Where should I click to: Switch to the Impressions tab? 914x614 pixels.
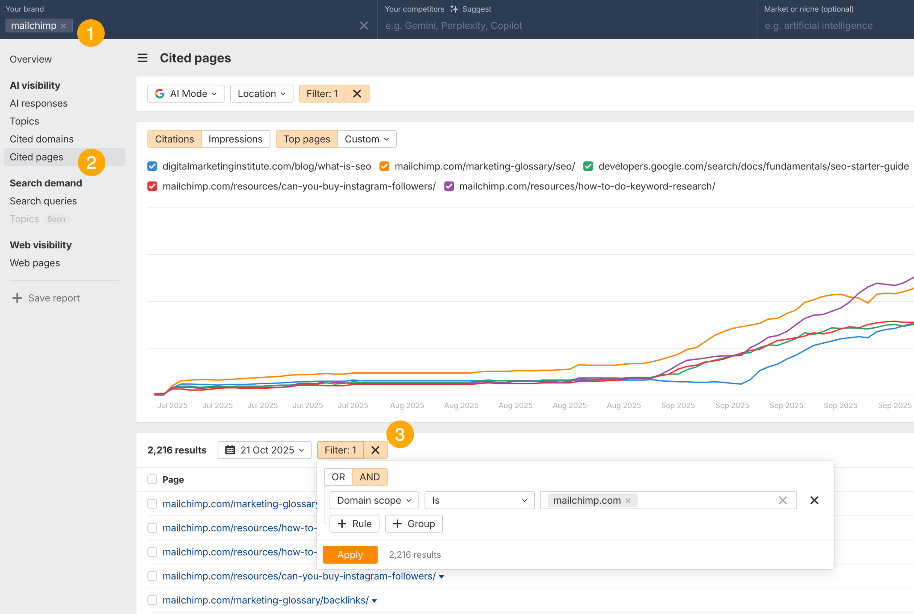point(236,139)
